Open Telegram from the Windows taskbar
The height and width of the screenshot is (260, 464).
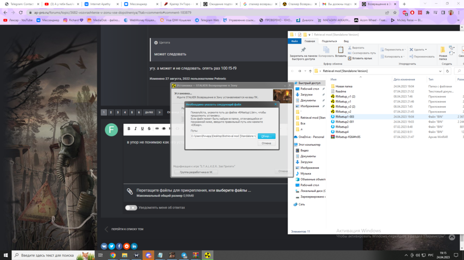[184, 255]
